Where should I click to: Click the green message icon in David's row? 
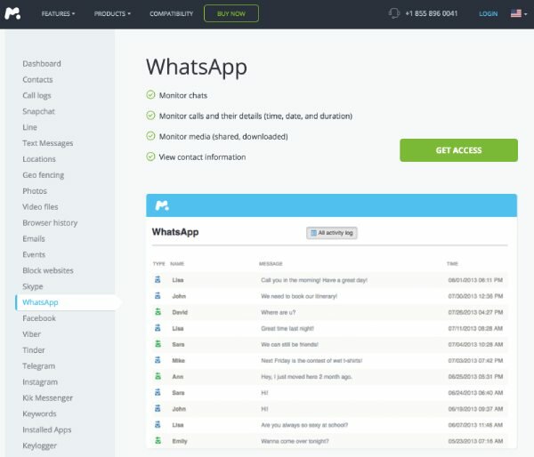click(x=158, y=312)
